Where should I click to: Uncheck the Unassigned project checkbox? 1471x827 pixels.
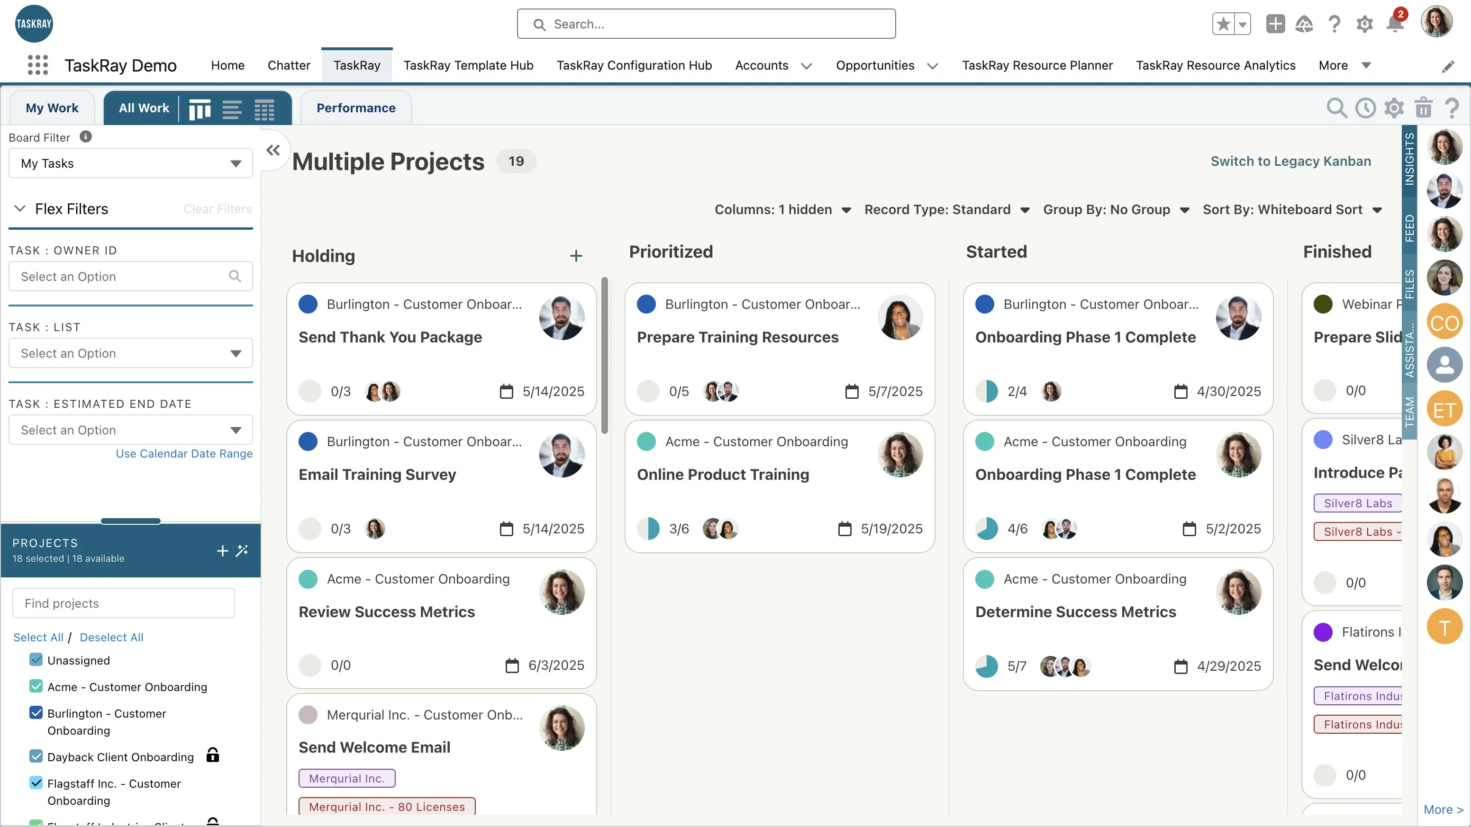coord(36,660)
